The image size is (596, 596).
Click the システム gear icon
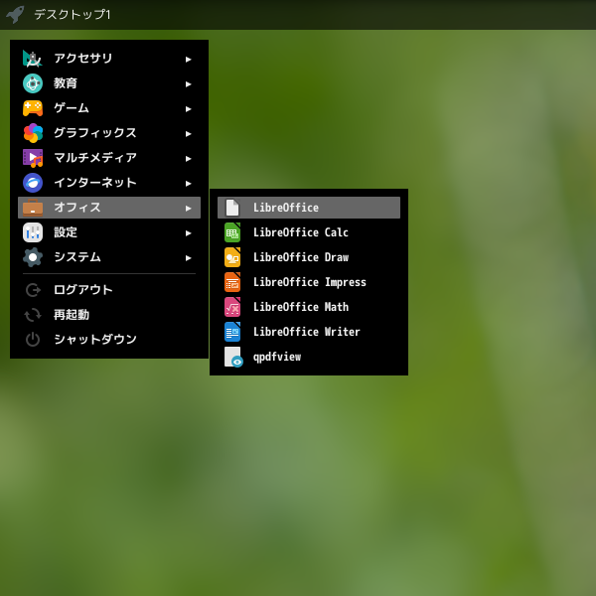pyautogui.click(x=33, y=257)
